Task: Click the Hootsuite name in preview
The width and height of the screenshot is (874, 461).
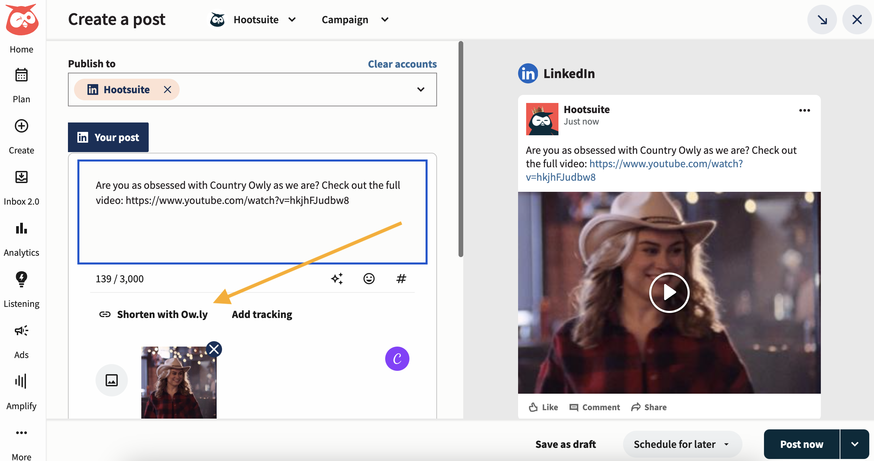Action: coord(587,109)
